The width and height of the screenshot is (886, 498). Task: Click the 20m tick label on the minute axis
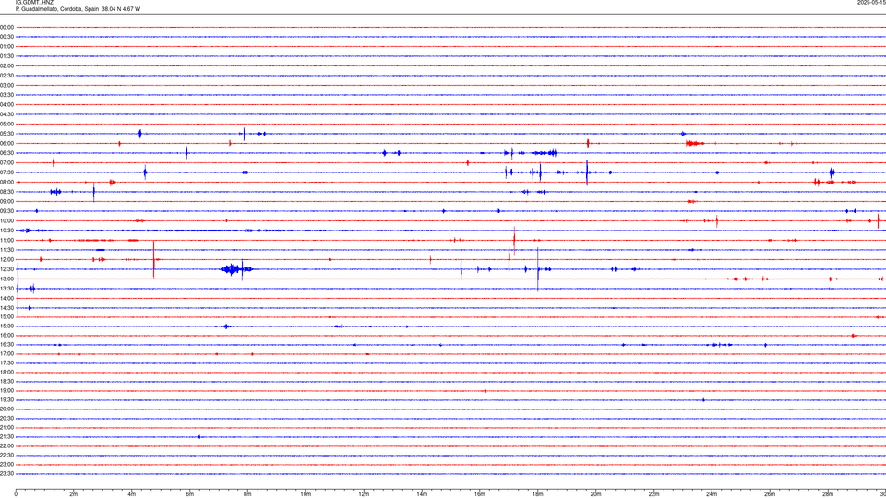(x=595, y=494)
